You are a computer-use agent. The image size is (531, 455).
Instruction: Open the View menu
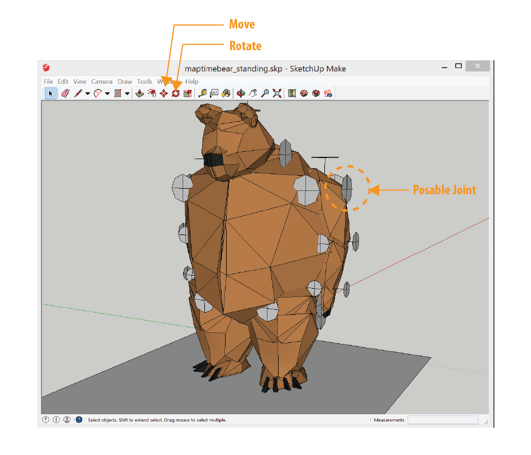[x=80, y=82]
